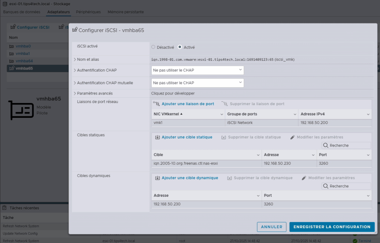The width and height of the screenshot is (380, 243).
Task: Open the Authentification CHAP mutuelle dropdown
Action: point(197,83)
